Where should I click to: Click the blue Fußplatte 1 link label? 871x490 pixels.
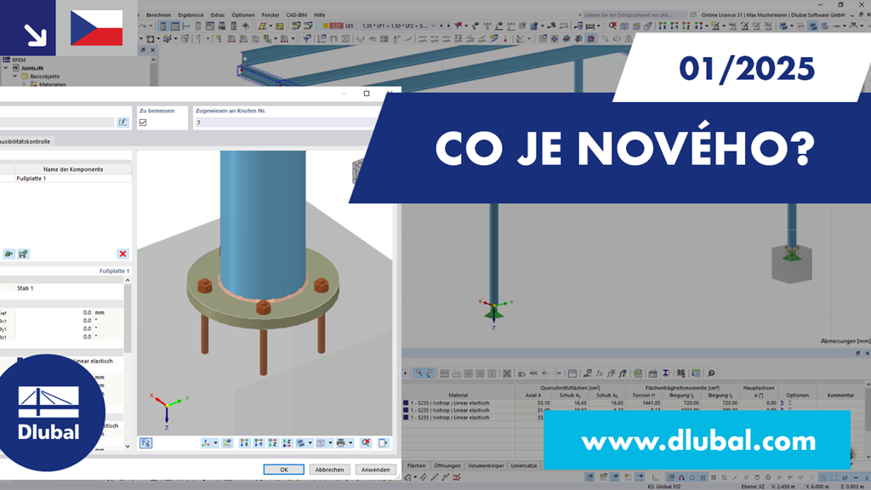click(115, 271)
